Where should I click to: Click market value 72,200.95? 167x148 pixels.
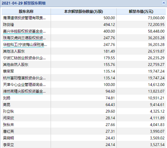tap(156, 25)
